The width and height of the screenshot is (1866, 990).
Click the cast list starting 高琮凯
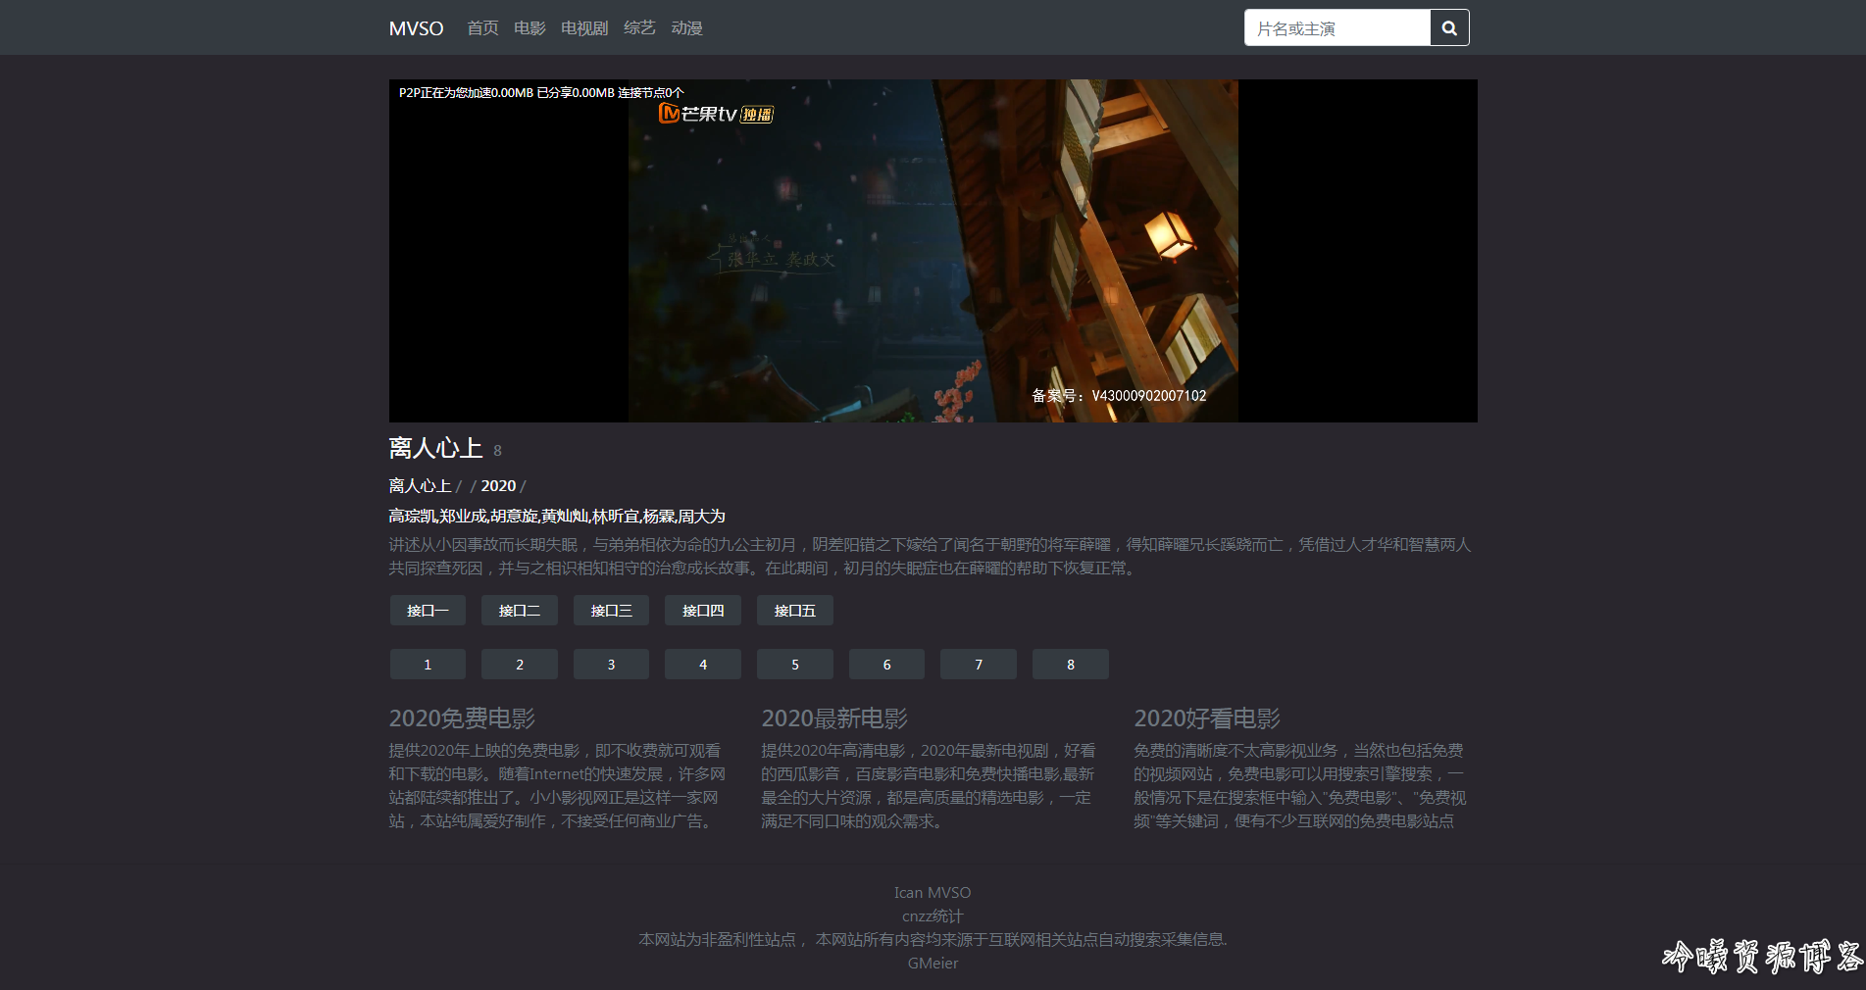557,517
